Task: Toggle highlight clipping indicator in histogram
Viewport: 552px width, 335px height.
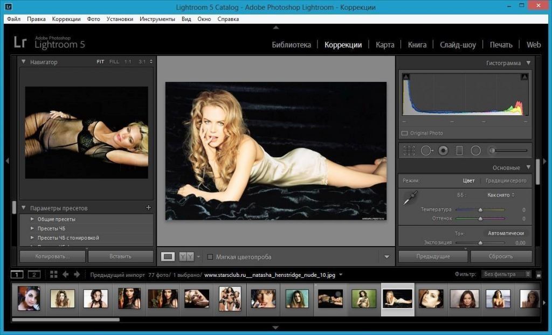Action: 524,76
